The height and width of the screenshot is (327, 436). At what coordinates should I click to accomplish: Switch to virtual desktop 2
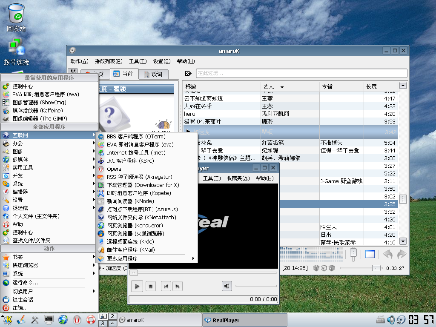coord(112,316)
